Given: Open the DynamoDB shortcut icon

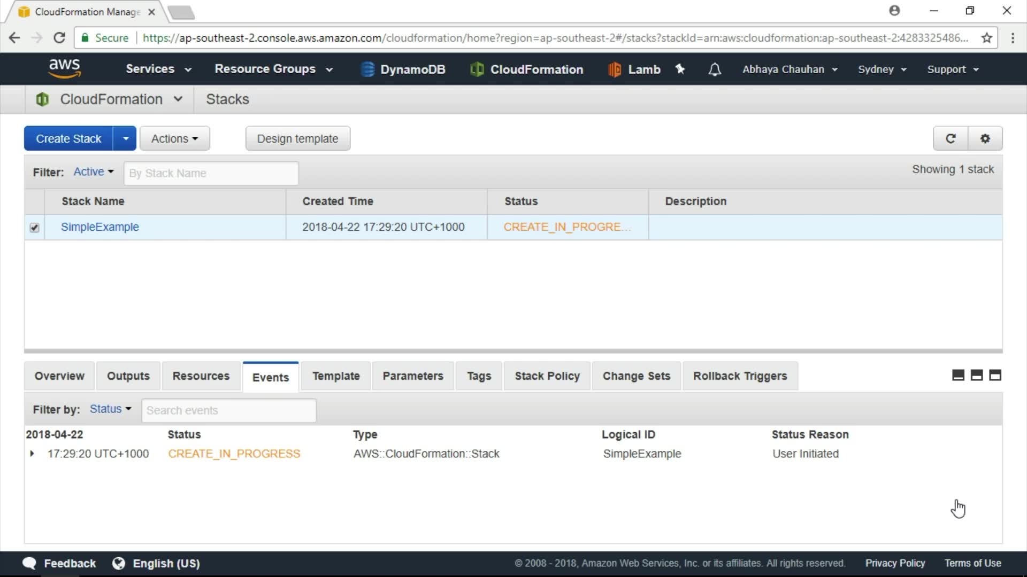Looking at the screenshot, I should point(367,69).
